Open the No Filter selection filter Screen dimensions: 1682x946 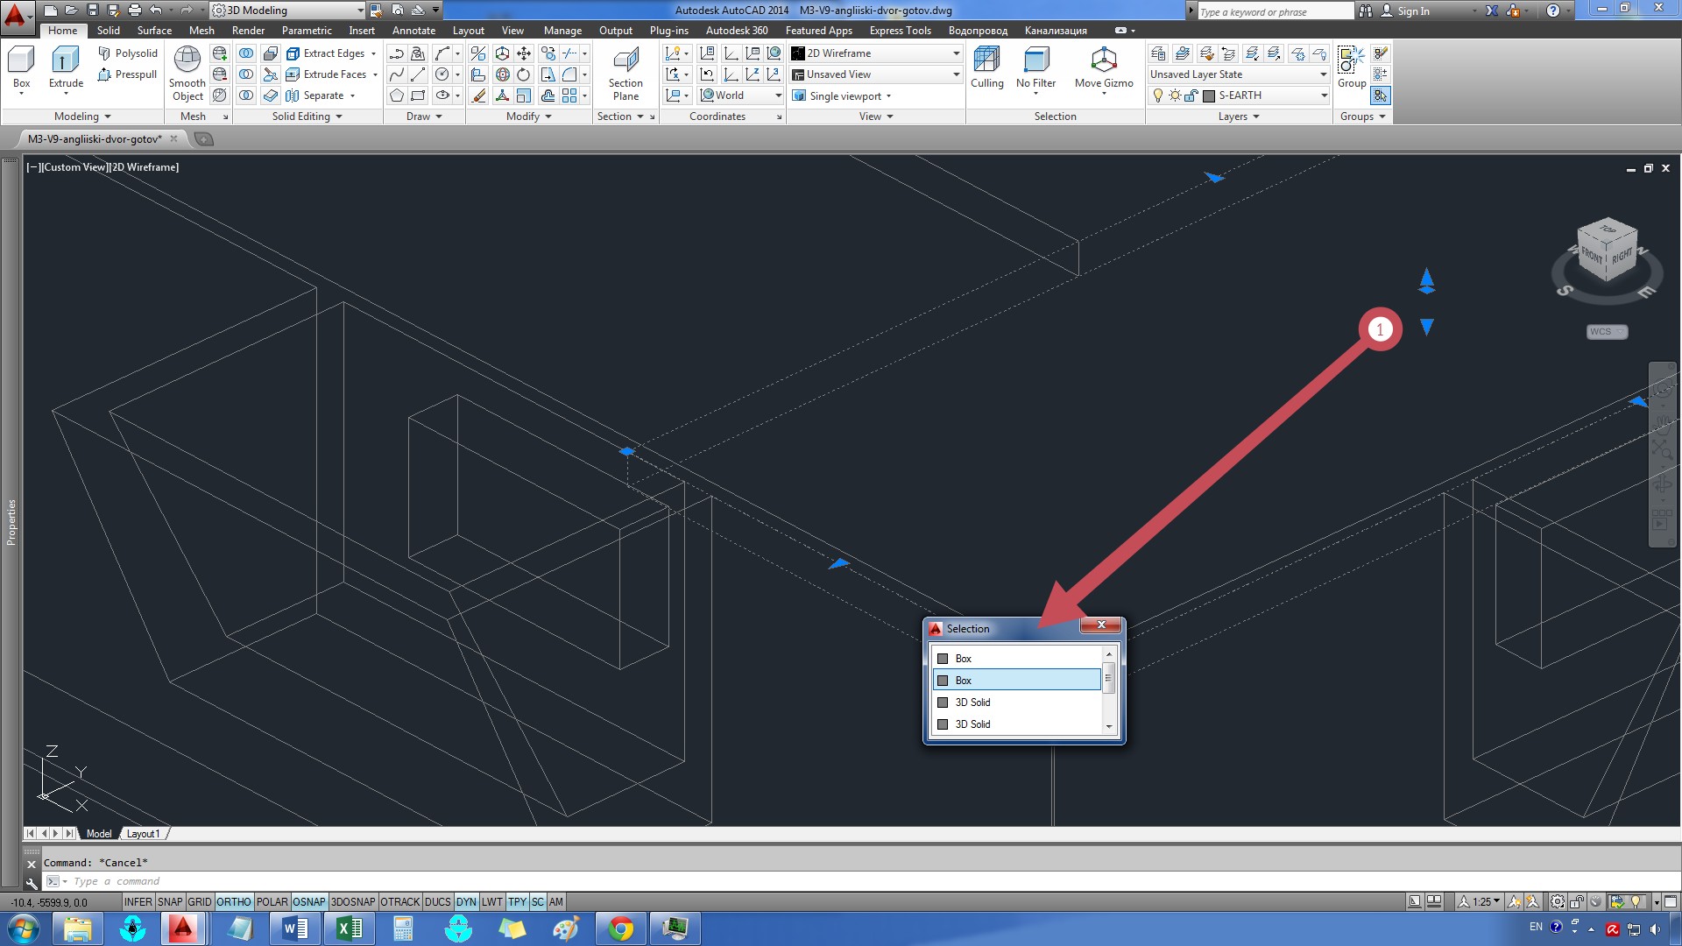pyautogui.click(x=1035, y=68)
